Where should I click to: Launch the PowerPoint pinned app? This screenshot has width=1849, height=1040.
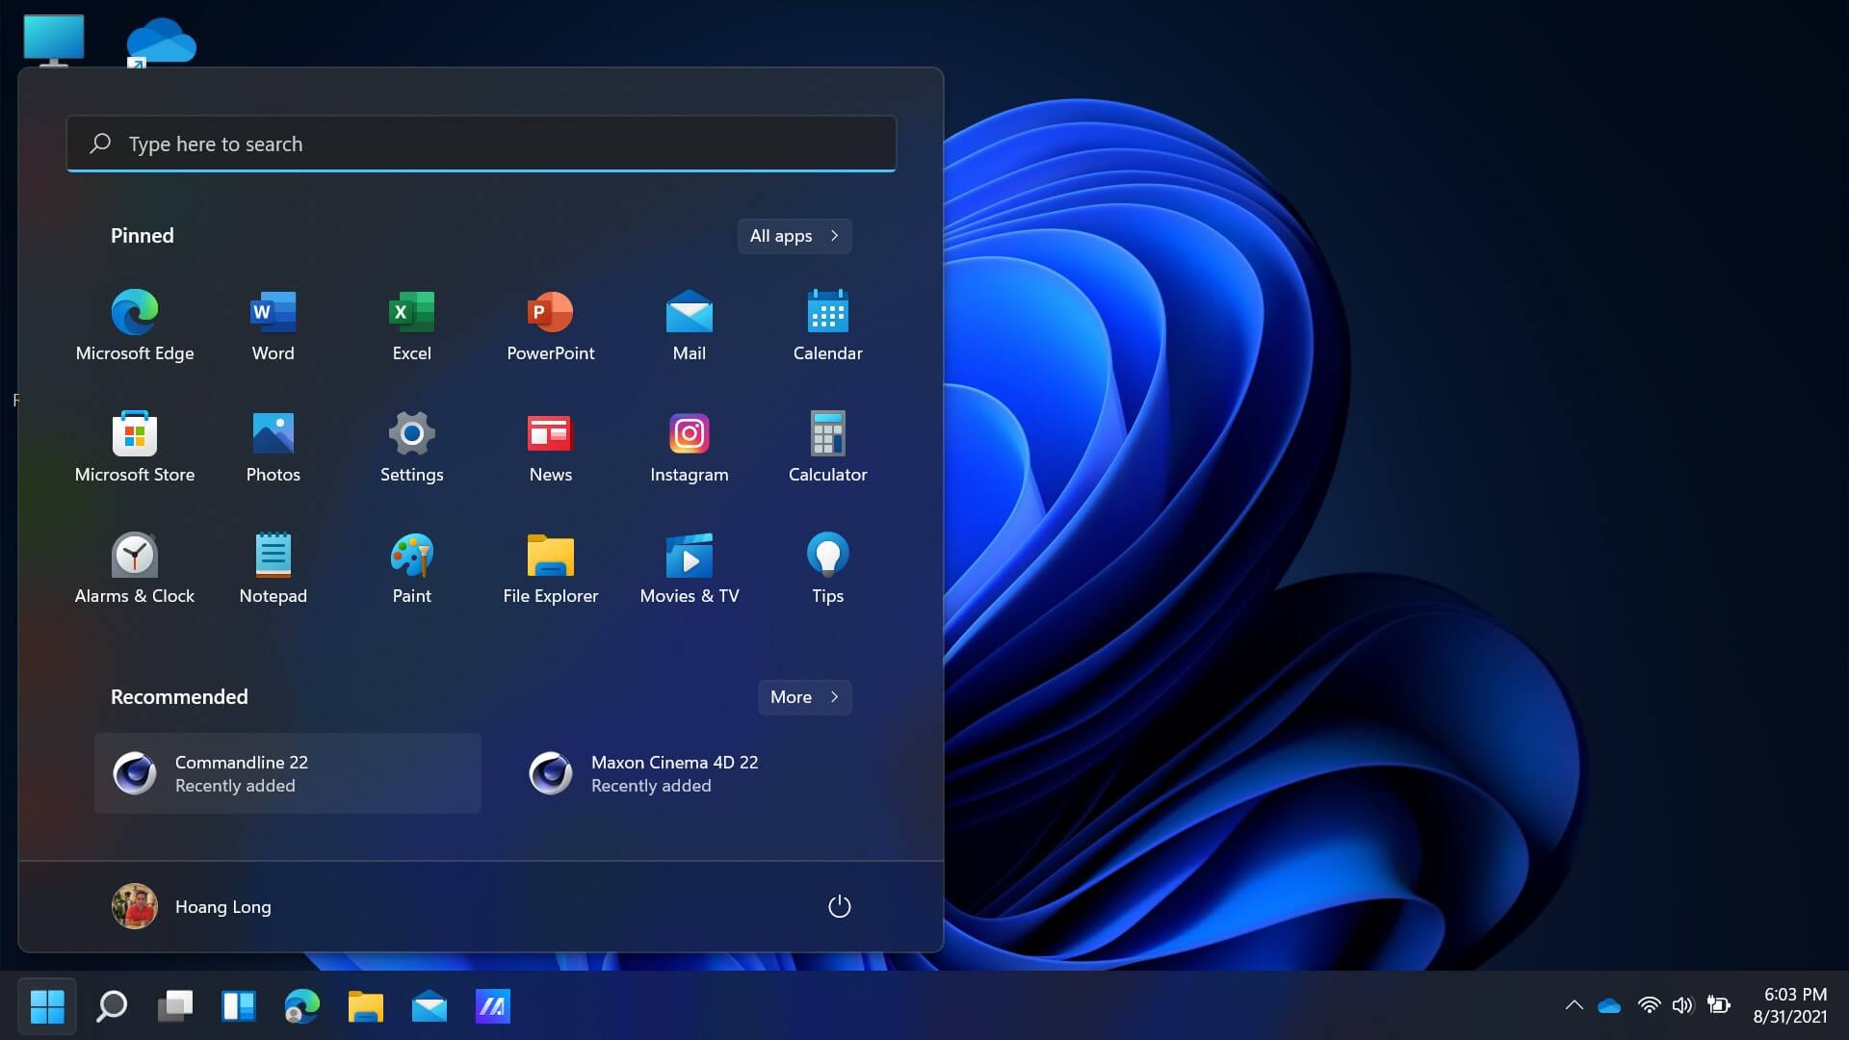(x=551, y=325)
